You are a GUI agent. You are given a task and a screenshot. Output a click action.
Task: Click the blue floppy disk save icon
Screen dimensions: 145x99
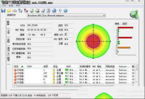tap(3, 11)
